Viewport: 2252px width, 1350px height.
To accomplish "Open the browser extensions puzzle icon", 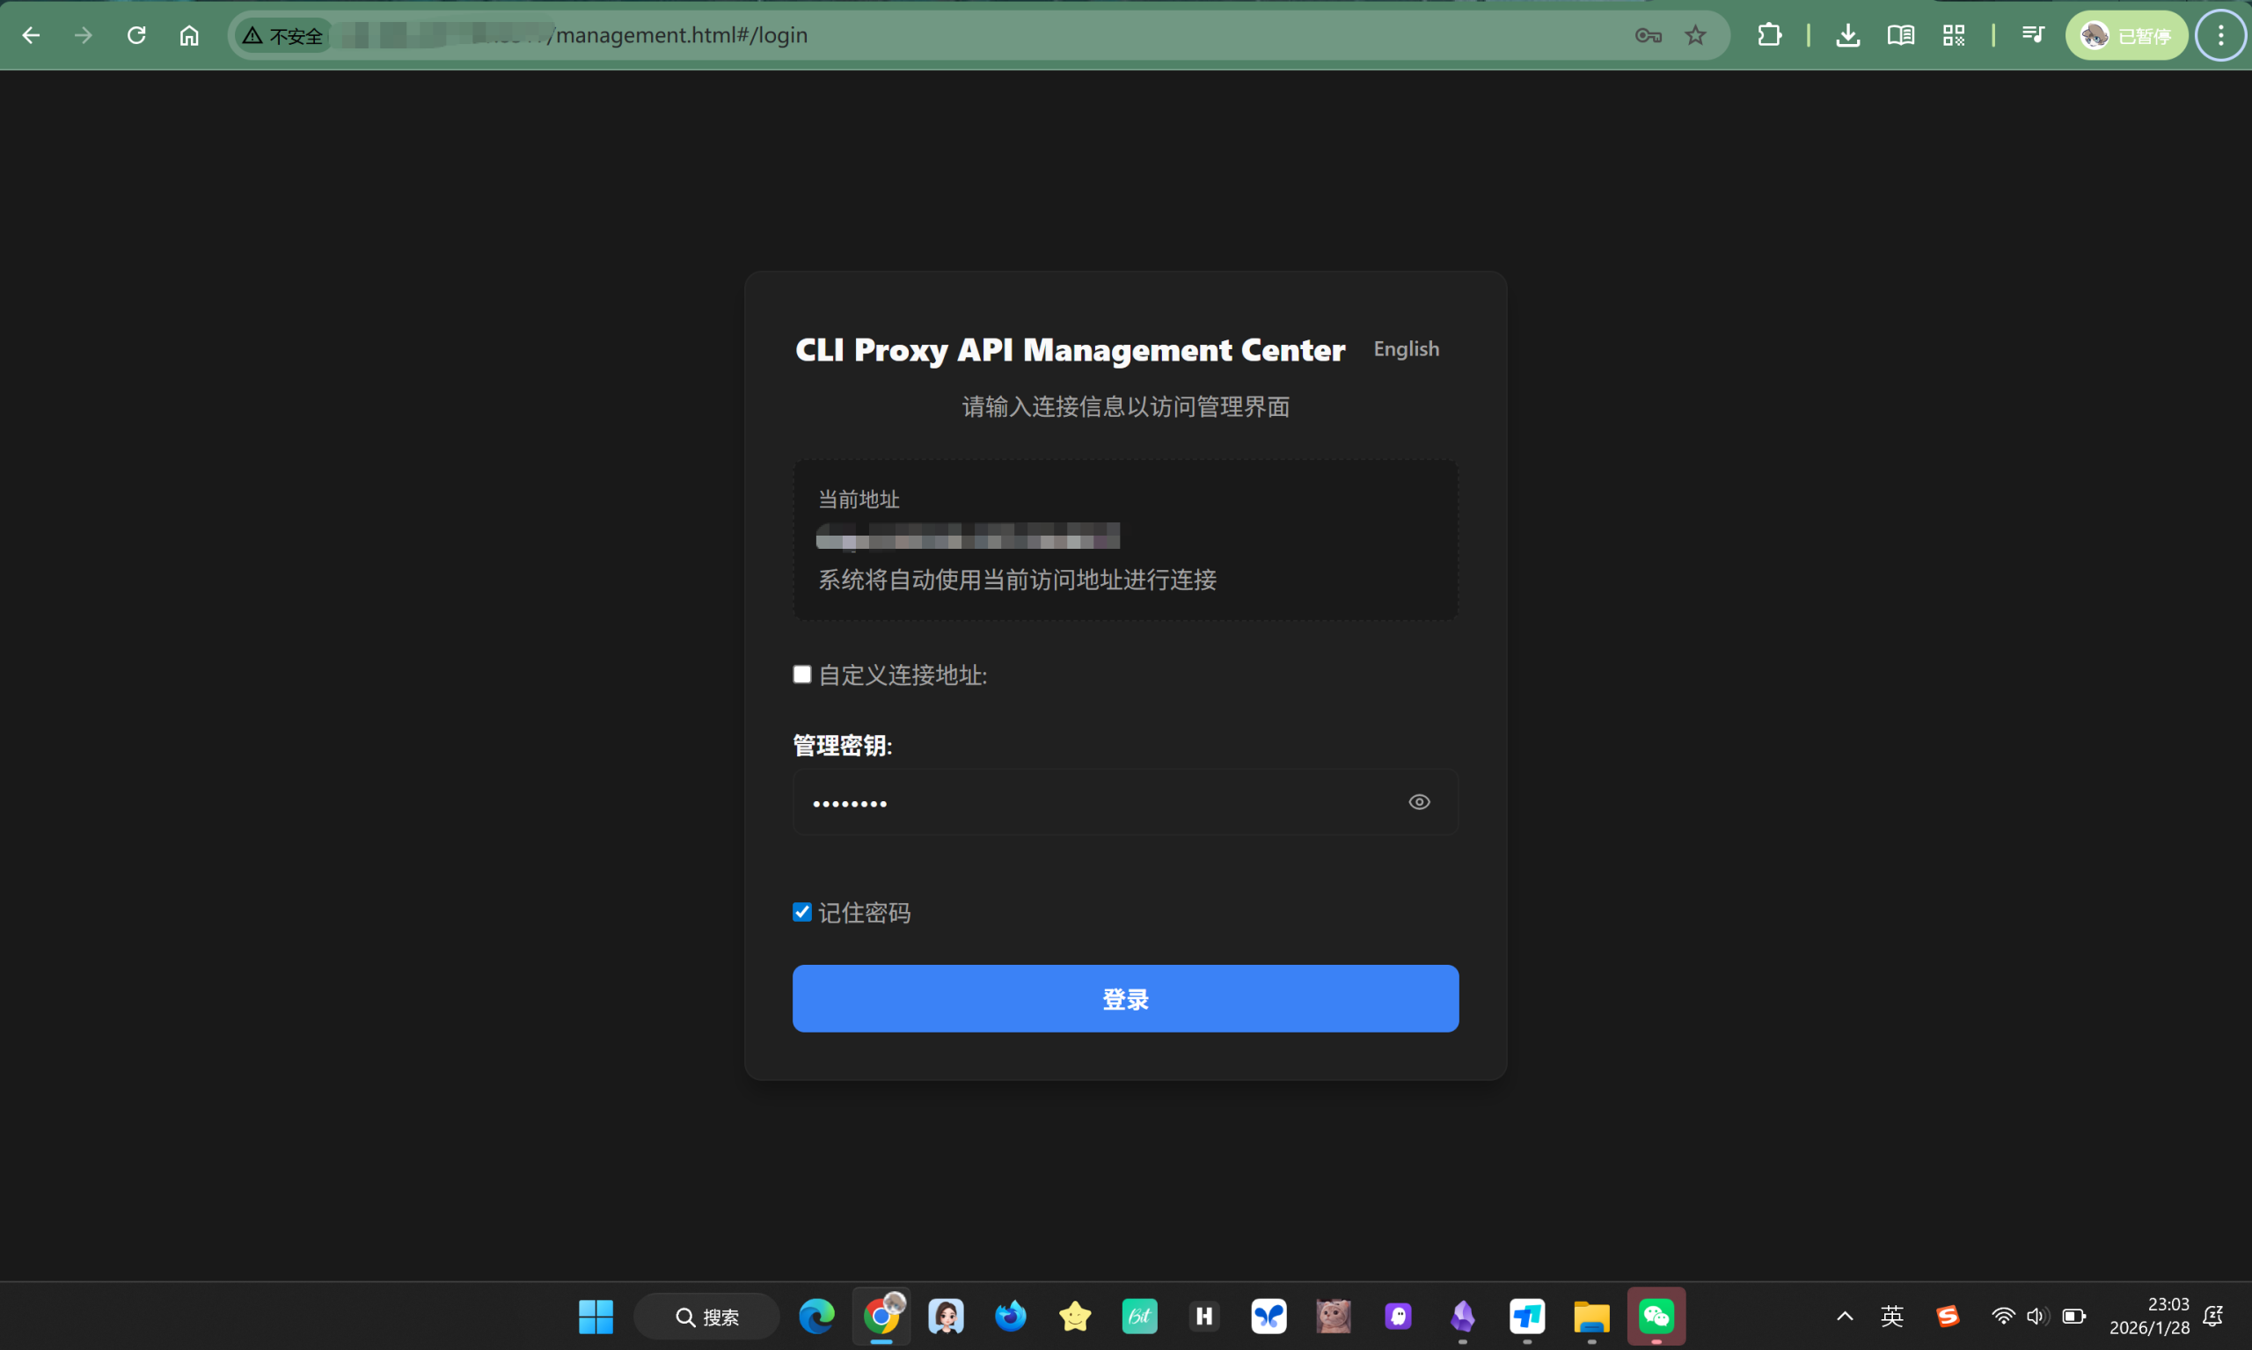I will pyautogui.click(x=1769, y=35).
